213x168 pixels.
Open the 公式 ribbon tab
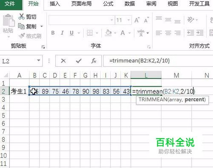point(108,4)
